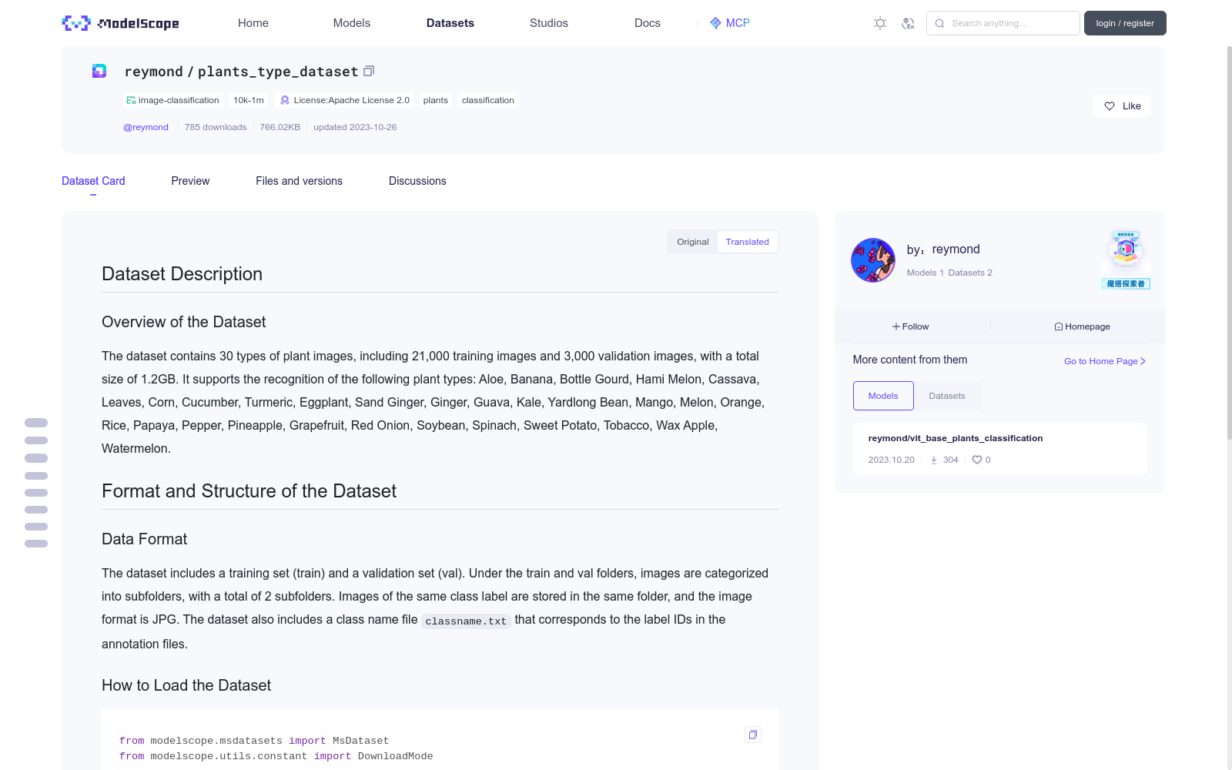Click 'Models 1 Datasets 2' stats text

point(949,273)
